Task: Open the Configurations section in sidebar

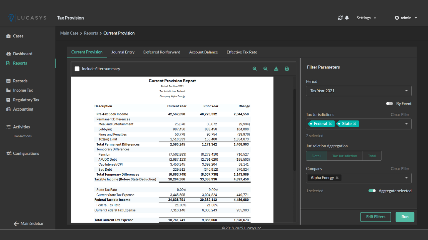Action: pyautogui.click(x=26, y=153)
